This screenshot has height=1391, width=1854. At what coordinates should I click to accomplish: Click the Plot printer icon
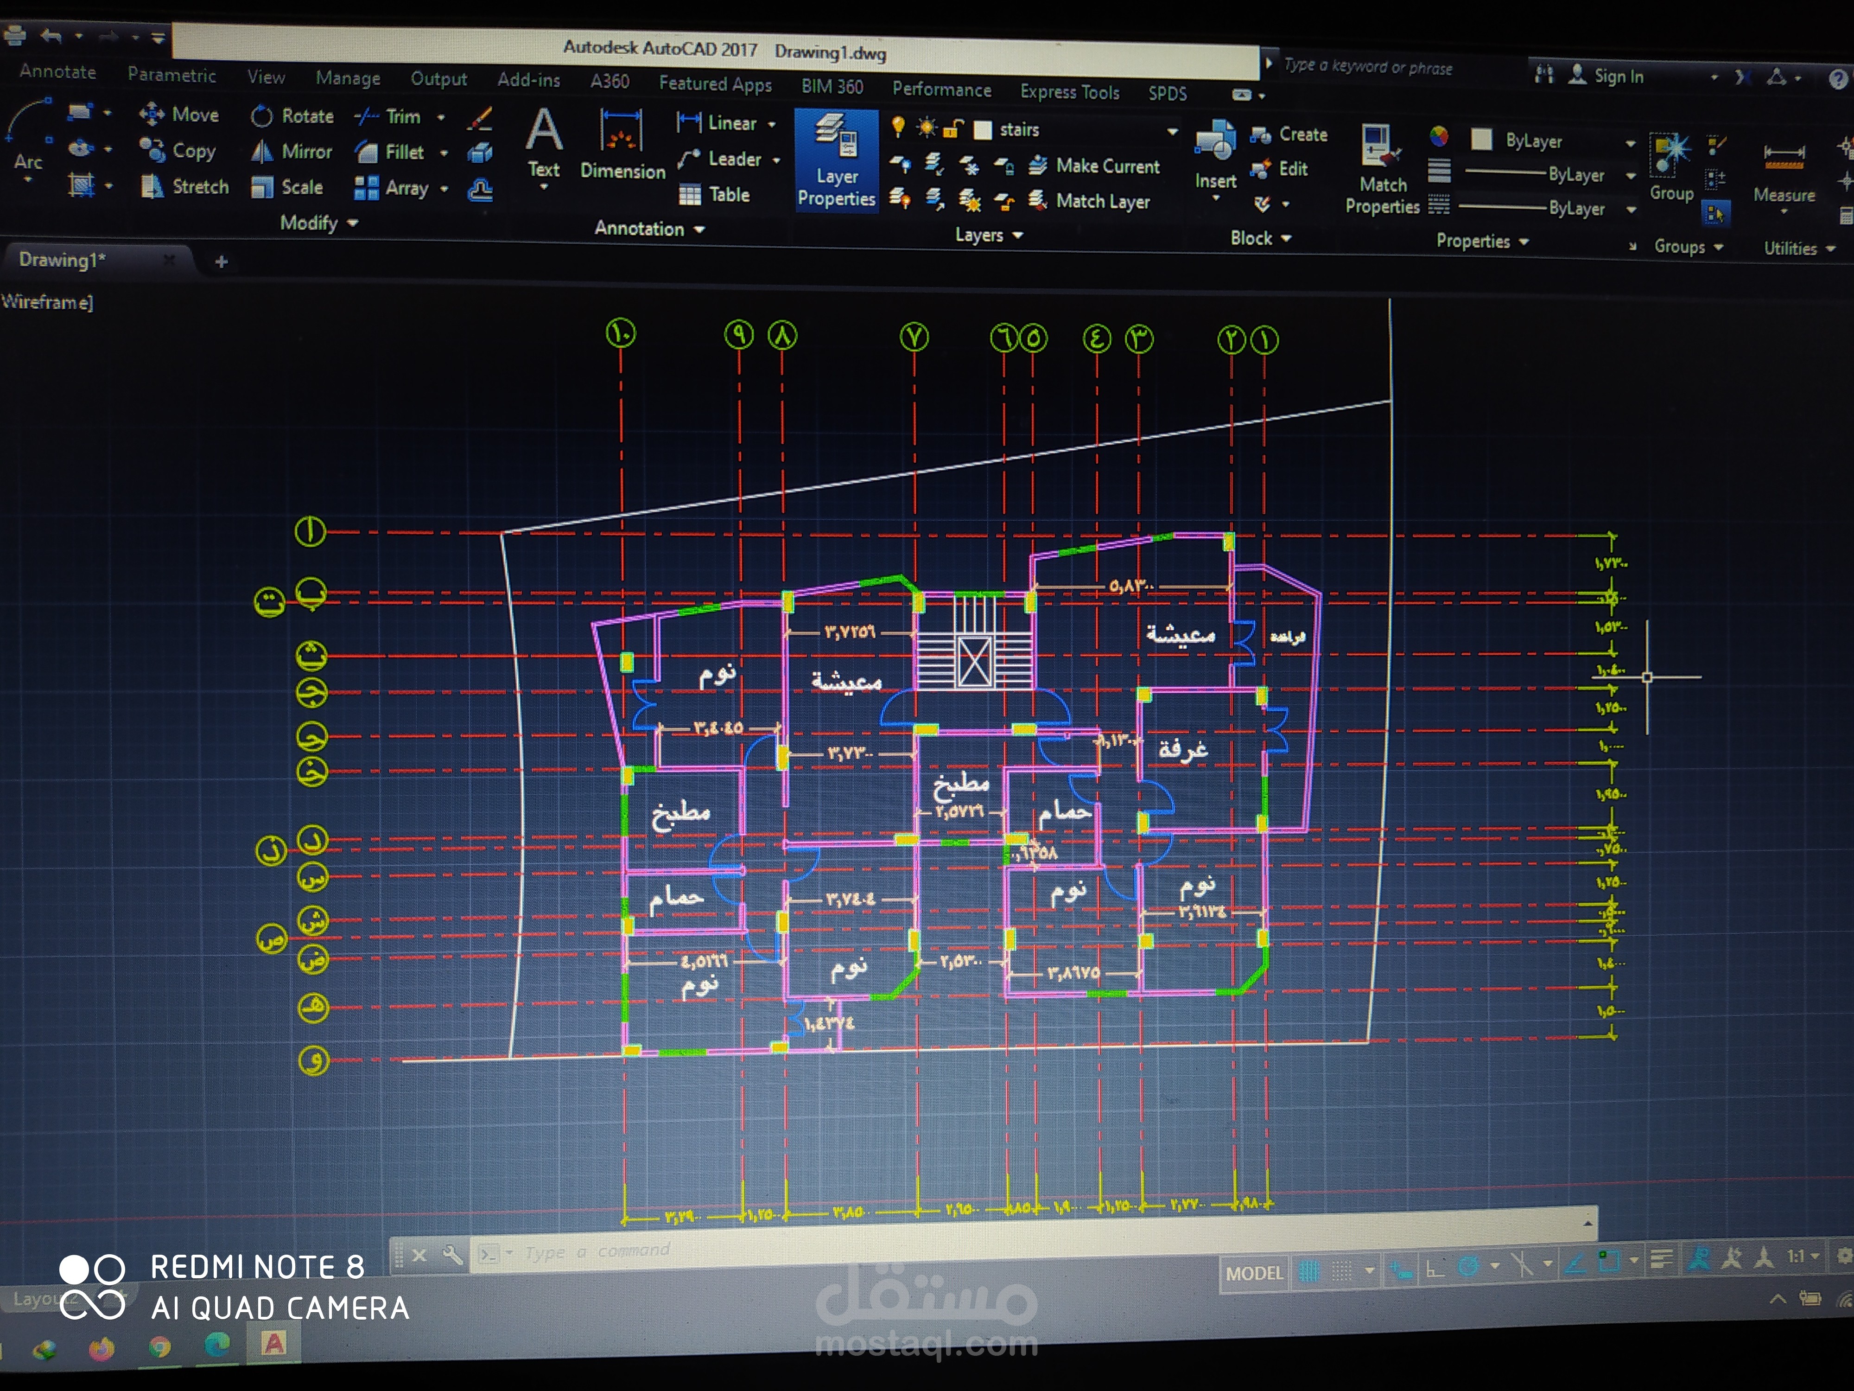tap(16, 34)
